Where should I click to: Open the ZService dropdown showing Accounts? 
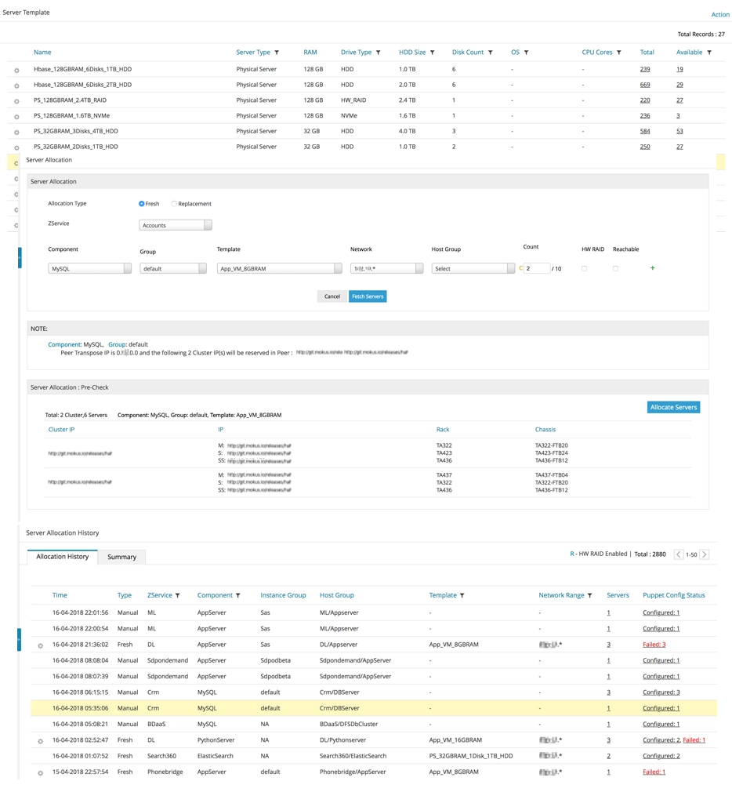tap(176, 225)
